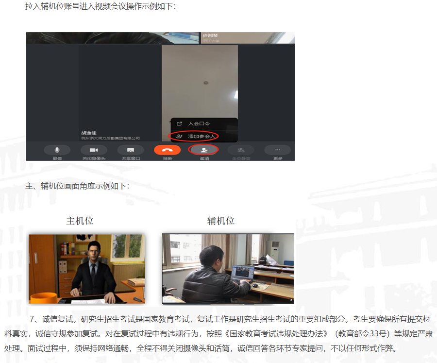
Task: Open the 辅机位 example photo of the man at the desk
Action: [x=227, y=268]
